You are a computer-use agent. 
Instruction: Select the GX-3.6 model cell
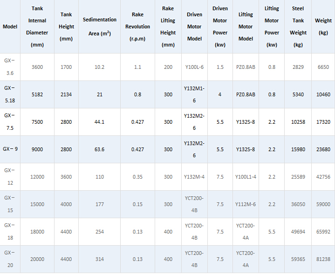(10, 67)
